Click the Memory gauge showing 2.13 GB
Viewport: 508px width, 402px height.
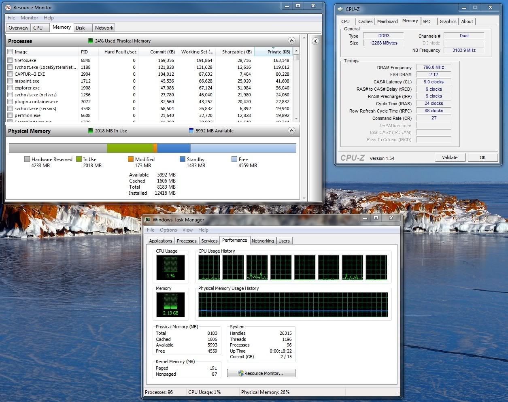(x=170, y=304)
